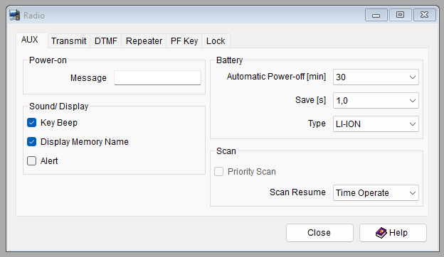Open Automatic Power-off dropdown
This screenshot has width=444, height=257.
[376, 77]
